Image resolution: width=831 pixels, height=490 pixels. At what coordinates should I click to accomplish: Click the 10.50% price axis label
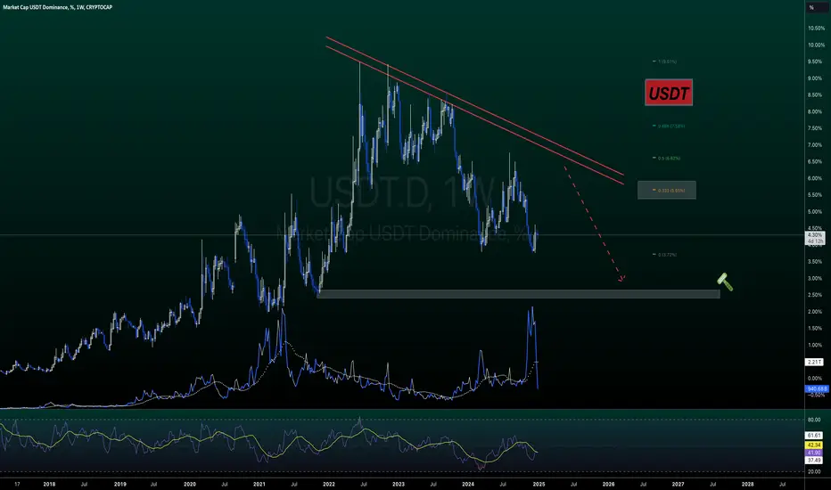816,29
